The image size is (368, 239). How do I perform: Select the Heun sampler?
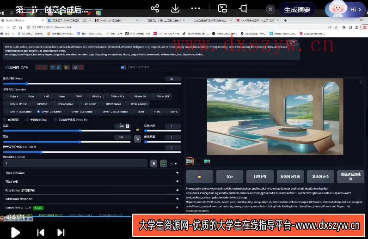coord(60,96)
